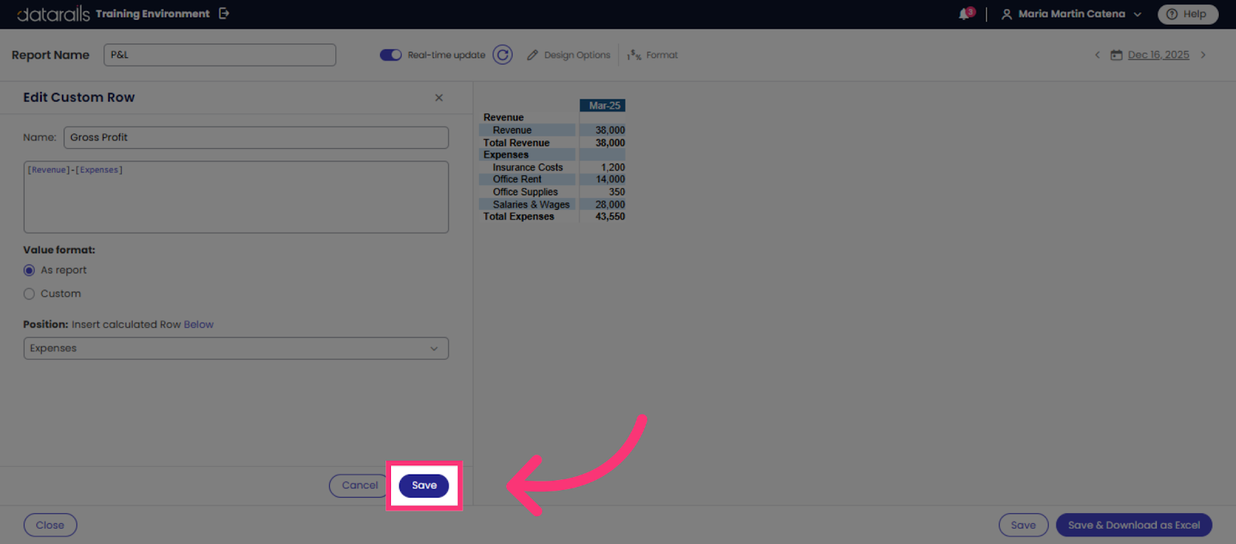Edit the Name field Gross Profit
The height and width of the screenshot is (544, 1236).
tap(256, 137)
